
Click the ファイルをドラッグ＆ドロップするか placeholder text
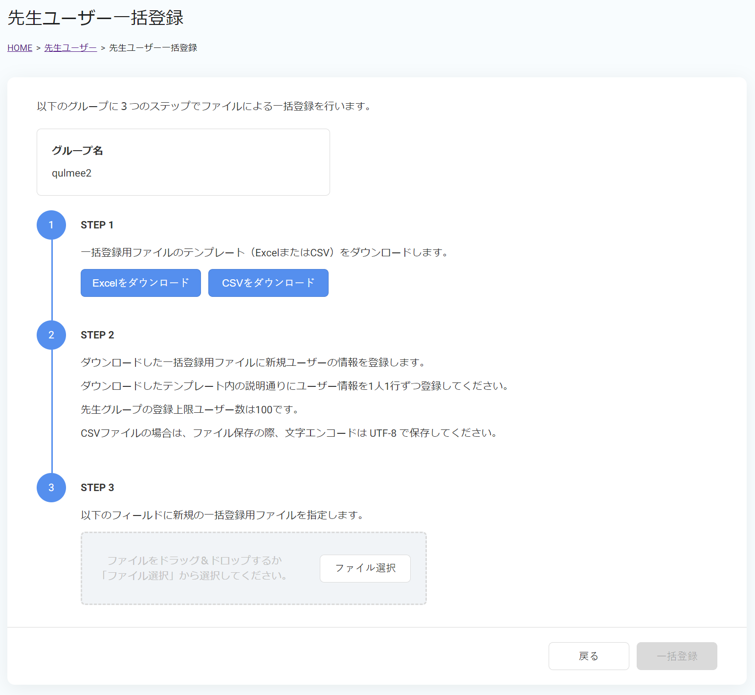click(195, 560)
